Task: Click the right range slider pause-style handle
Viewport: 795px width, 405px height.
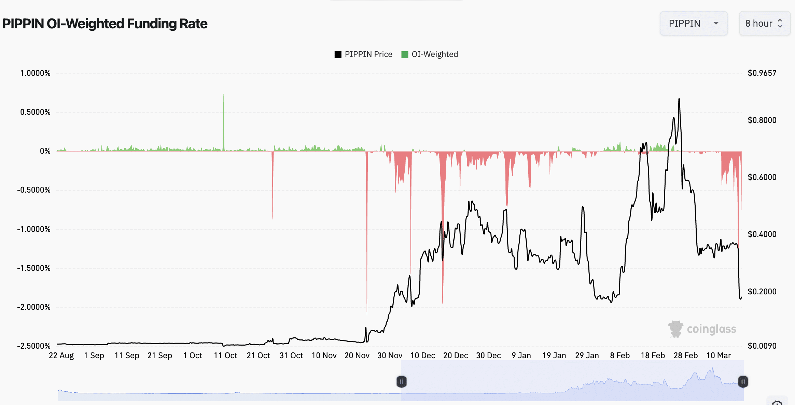Action: (743, 381)
